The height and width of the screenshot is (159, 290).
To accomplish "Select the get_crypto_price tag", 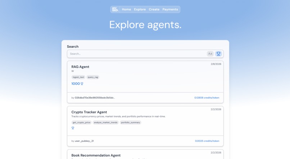I will pyautogui.click(x=82, y=122).
